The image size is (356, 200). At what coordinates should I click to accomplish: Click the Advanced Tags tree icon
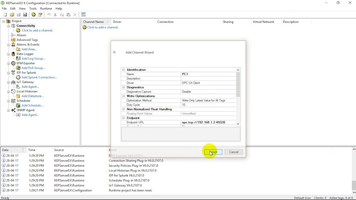13,40
